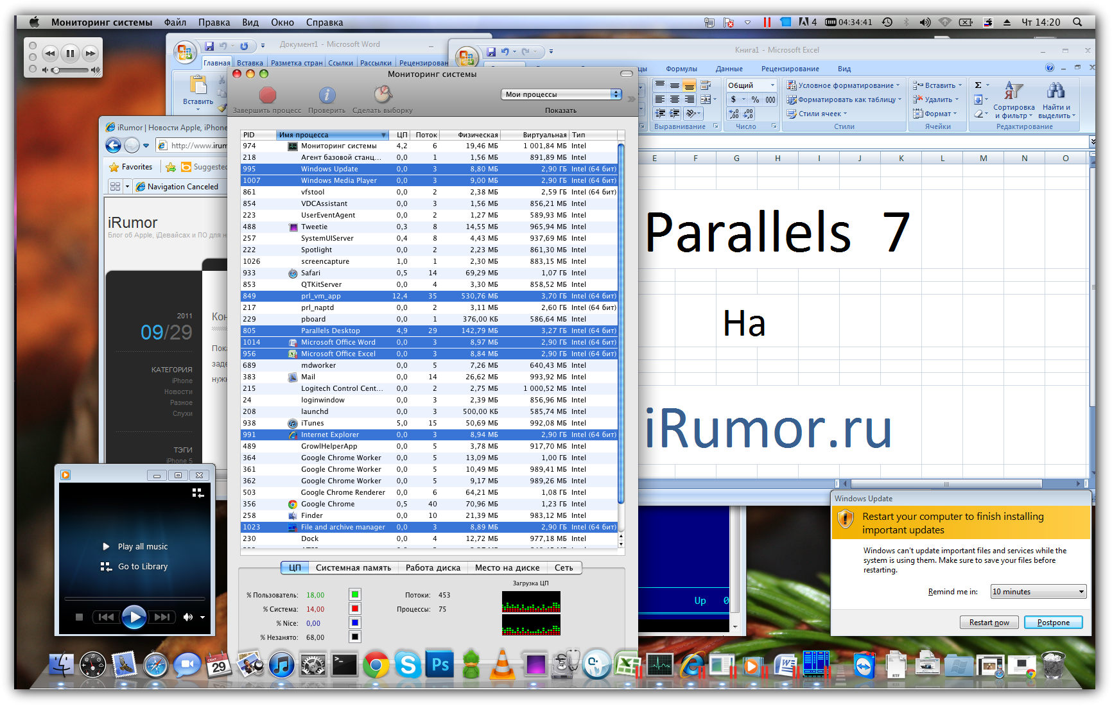This screenshot has width=1112, height=706.
Task: Toggle top-align button in Excel ribbon
Action: [x=659, y=85]
